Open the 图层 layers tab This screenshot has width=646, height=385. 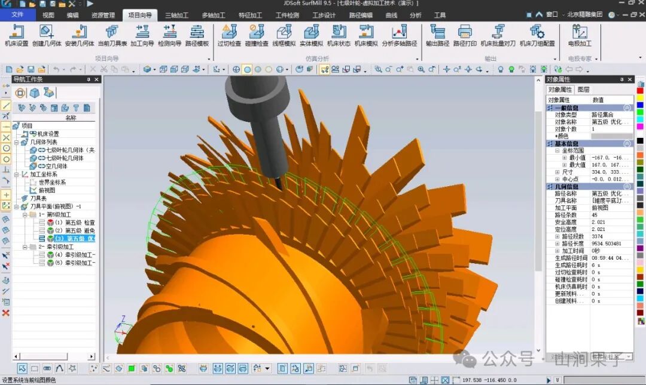[583, 90]
